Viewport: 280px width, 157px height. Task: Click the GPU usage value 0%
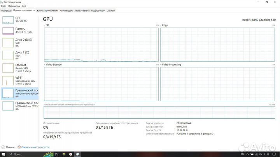click(46, 128)
